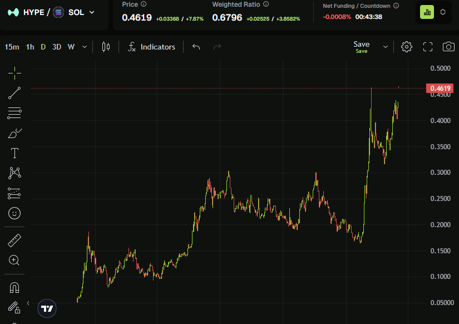Switch to 15m timeframe
The width and height of the screenshot is (459, 324).
pyautogui.click(x=12, y=47)
